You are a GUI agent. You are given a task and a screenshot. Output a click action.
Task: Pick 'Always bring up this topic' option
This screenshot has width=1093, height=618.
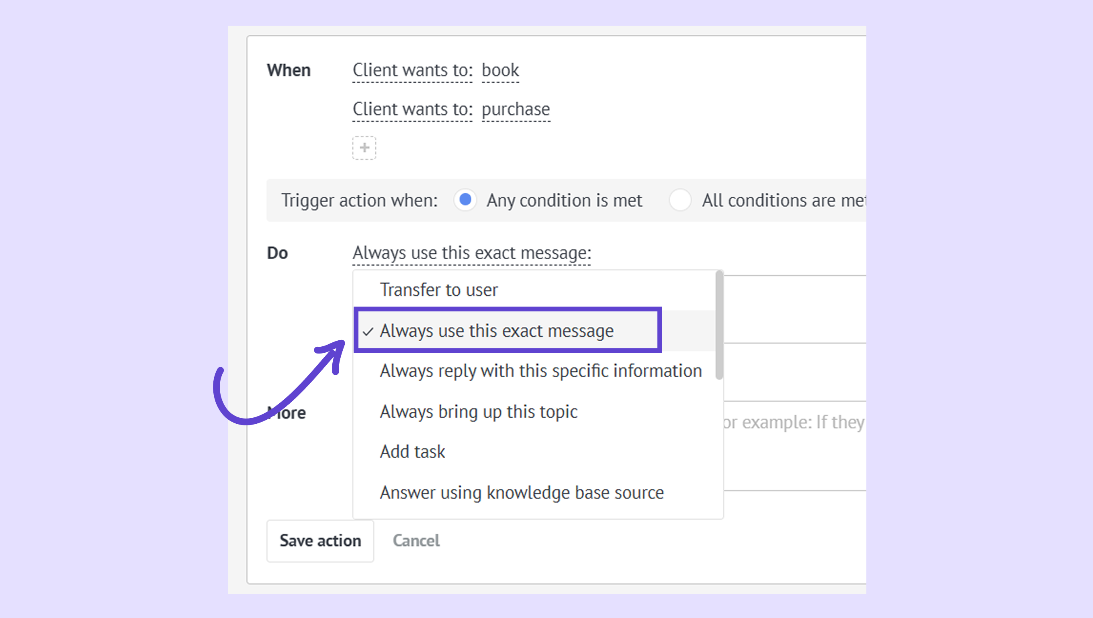[479, 412]
